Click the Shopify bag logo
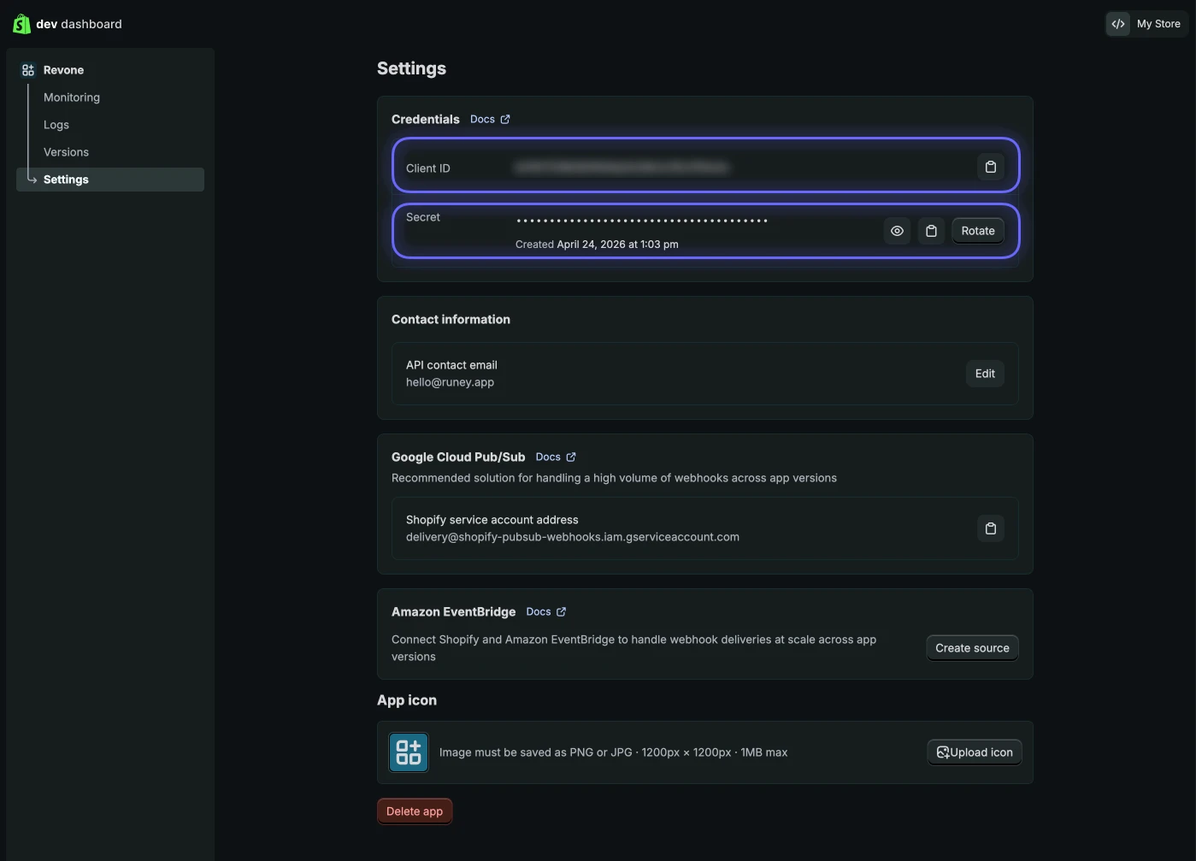 (21, 24)
